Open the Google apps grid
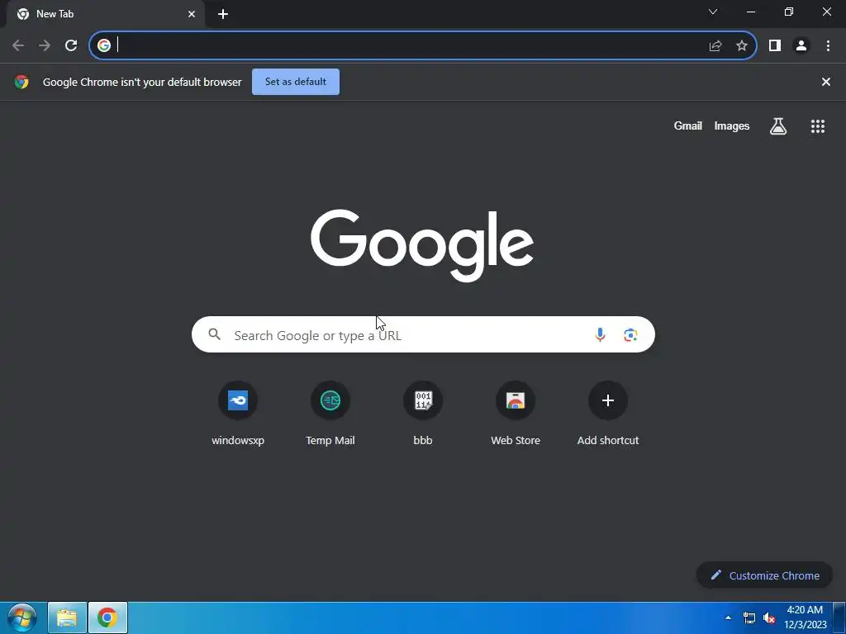The height and width of the screenshot is (634, 846). [818, 126]
